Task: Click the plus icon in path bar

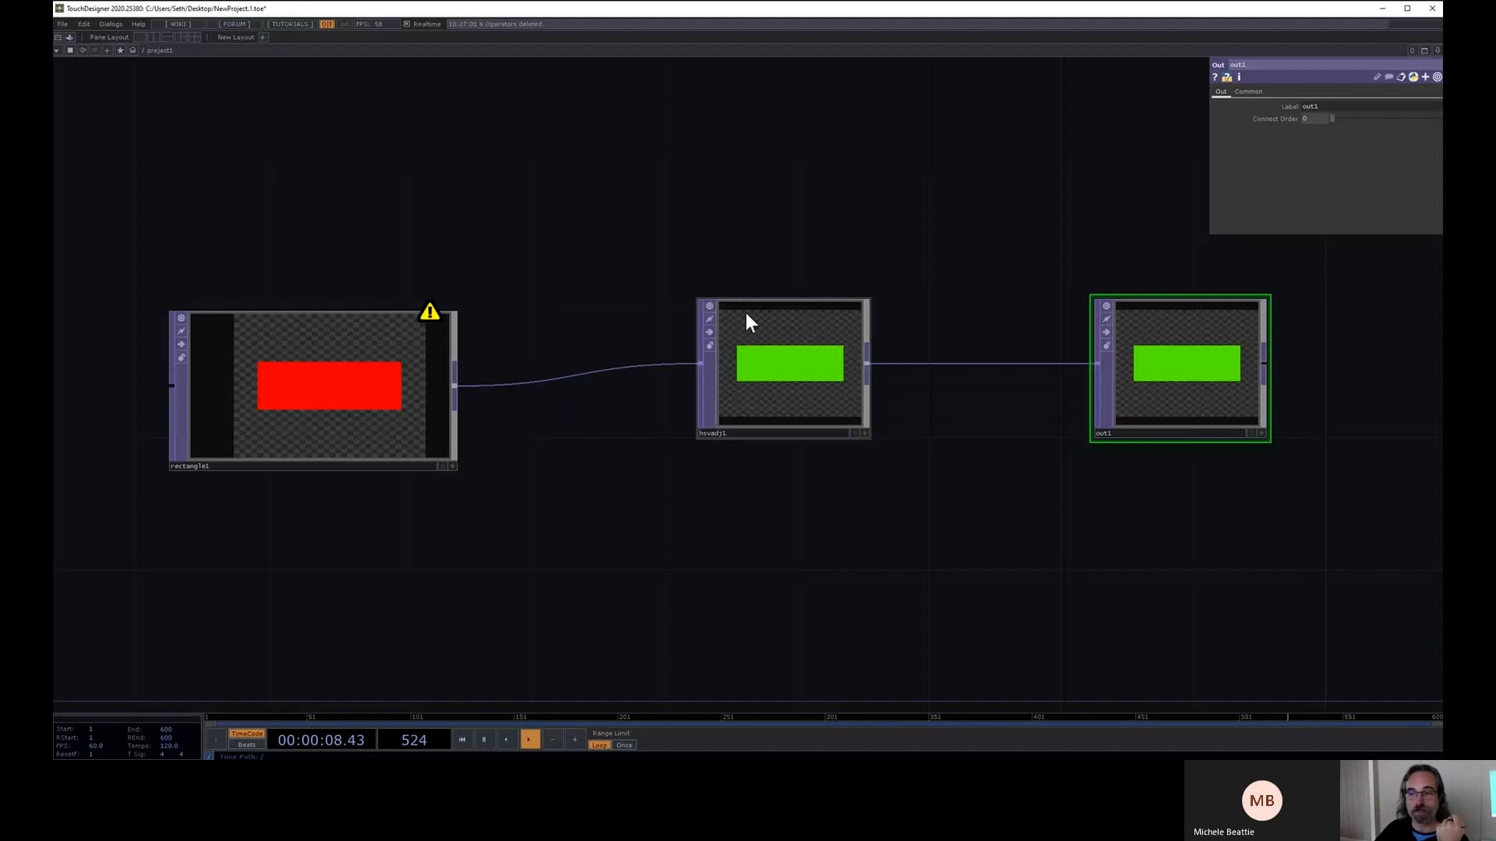Action: point(108,51)
